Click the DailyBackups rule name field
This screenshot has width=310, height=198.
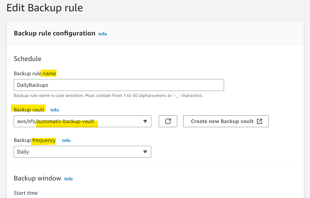point(119,85)
